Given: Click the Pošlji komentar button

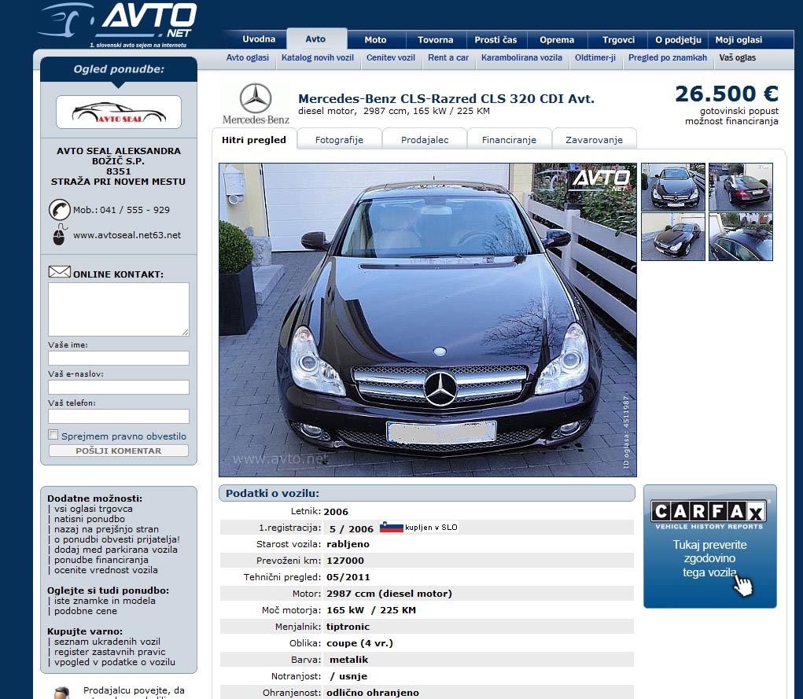Looking at the screenshot, I should (x=118, y=451).
